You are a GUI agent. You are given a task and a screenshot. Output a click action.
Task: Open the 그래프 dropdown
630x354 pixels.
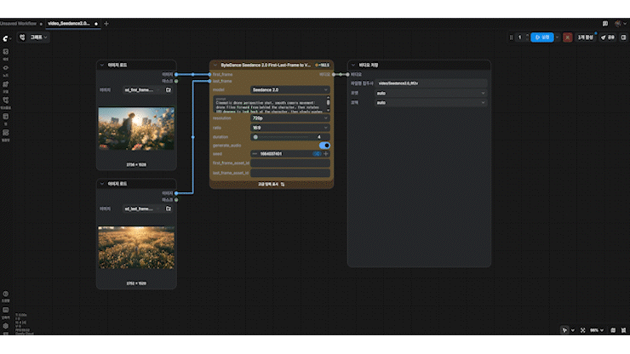pos(38,37)
